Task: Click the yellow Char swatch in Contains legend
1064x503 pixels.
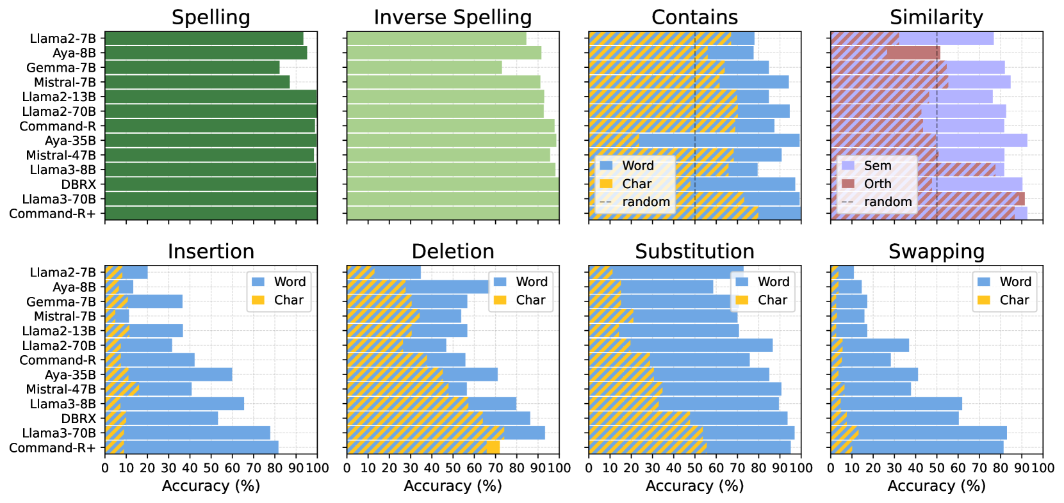Action: pos(606,184)
